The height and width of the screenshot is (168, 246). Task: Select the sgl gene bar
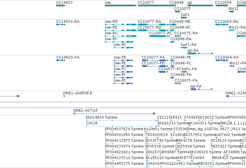pos(200,5)
